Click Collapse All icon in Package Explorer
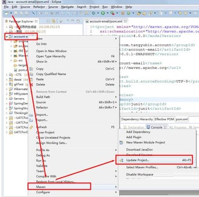Viewport: 199px width, 197px height. pyautogui.click(x=48, y=21)
